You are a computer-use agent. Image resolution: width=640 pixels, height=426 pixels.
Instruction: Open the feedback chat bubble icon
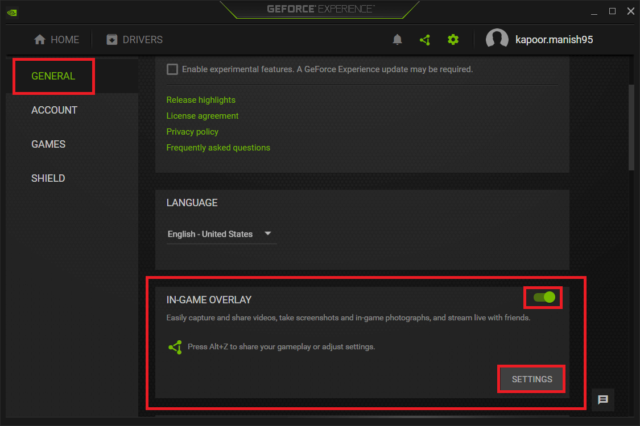pyautogui.click(x=603, y=400)
